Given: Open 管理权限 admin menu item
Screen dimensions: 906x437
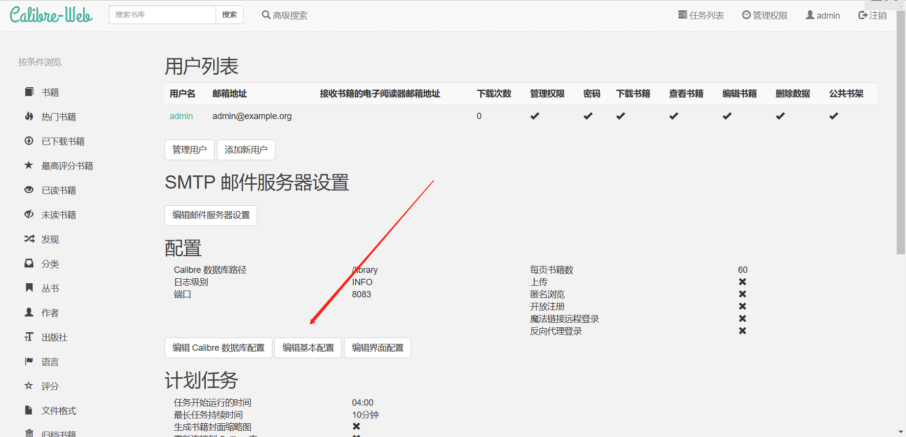Looking at the screenshot, I should [x=765, y=15].
